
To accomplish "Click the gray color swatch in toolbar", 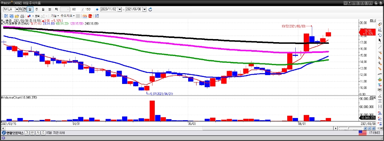I will (x=78, y=16).
